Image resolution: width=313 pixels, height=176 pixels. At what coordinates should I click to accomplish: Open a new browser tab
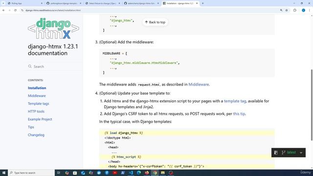(x=202, y=3)
